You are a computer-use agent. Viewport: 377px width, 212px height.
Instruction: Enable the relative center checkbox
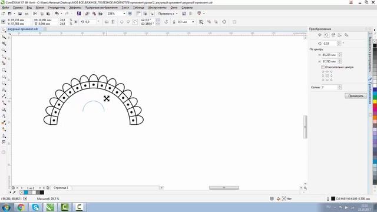point(323,67)
